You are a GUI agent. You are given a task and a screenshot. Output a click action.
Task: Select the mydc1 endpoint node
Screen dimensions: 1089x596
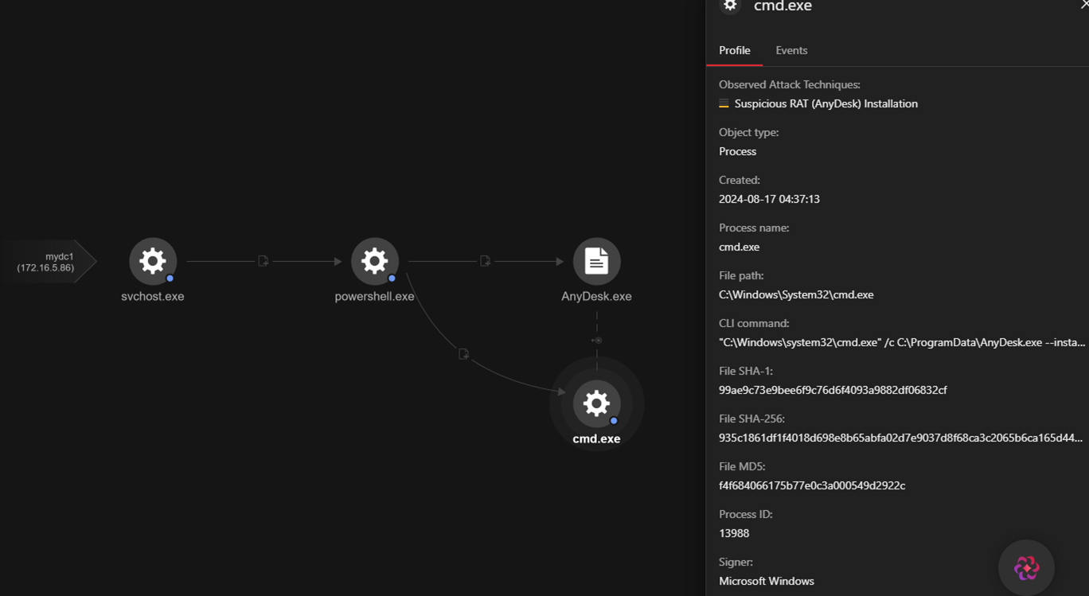tap(49, 262)
